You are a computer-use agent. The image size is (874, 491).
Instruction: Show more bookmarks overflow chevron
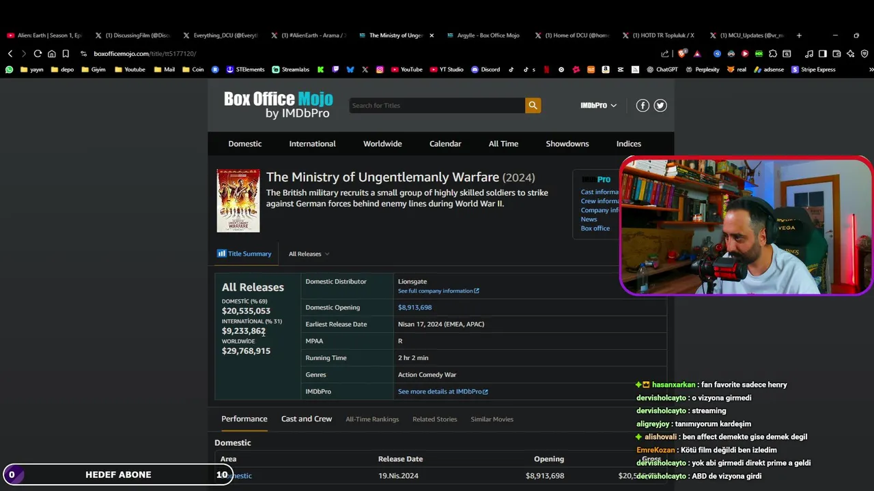click(870, 70)
